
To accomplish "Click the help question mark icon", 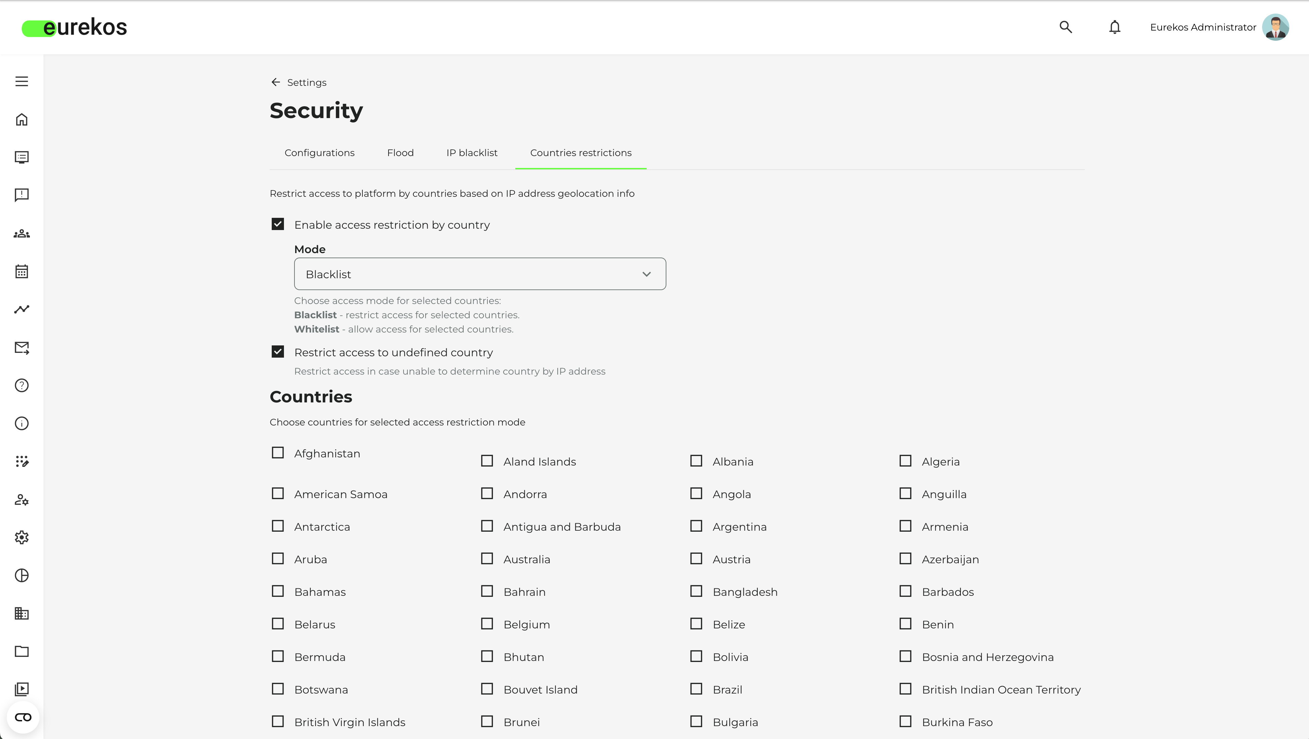I will click(21, 385).
